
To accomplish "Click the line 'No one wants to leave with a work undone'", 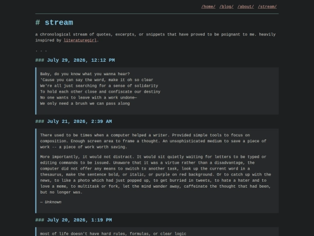I will click(x=88, y=97).
